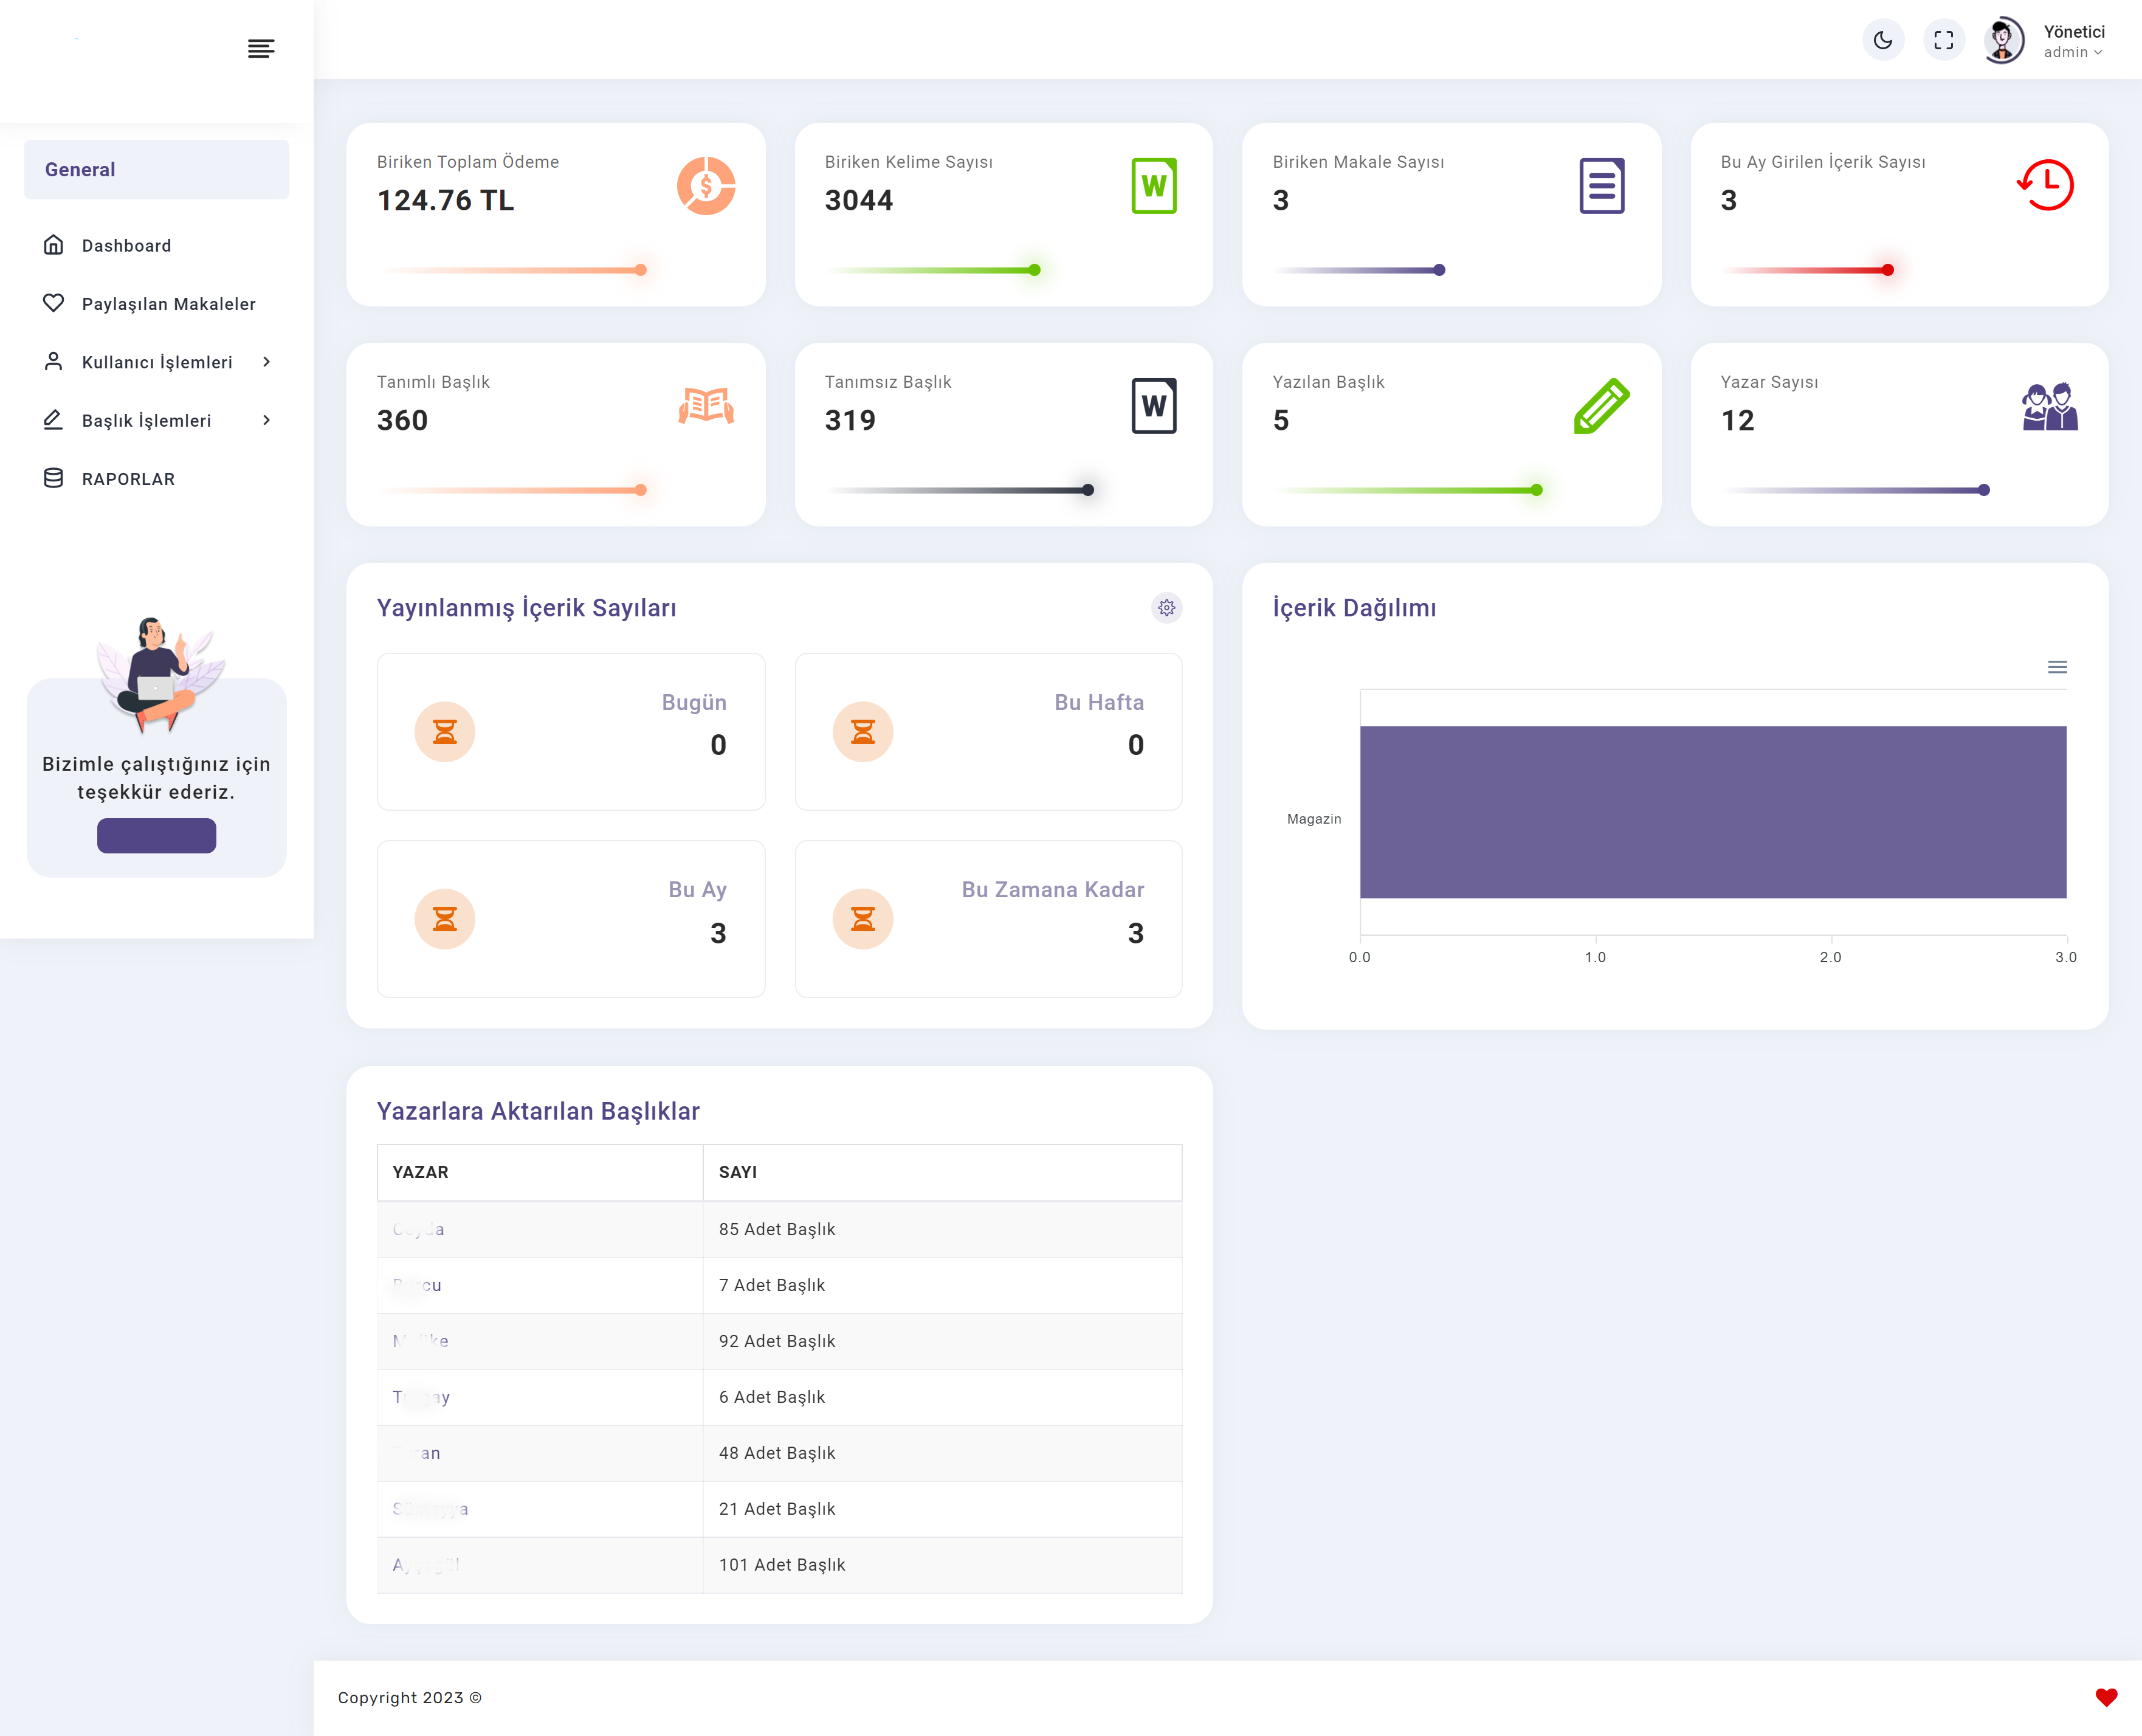Click the Tanımsız Başlık progress slider handle

point(1088,490)
